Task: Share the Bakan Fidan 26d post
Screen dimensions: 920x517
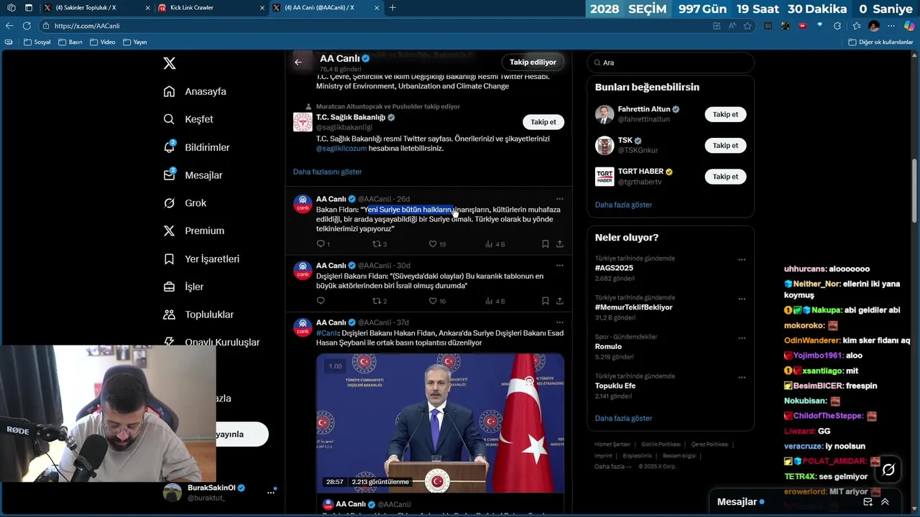Action: pos(560,244)
